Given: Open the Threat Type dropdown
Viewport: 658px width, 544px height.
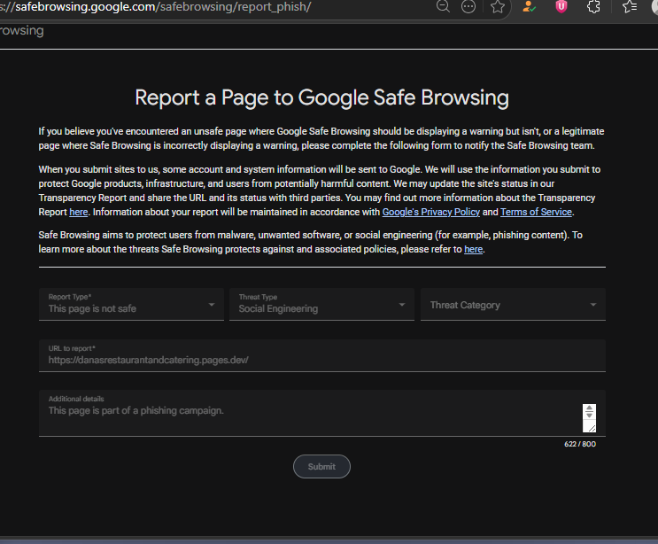Looking at the screenshot, I should [321, 304].
